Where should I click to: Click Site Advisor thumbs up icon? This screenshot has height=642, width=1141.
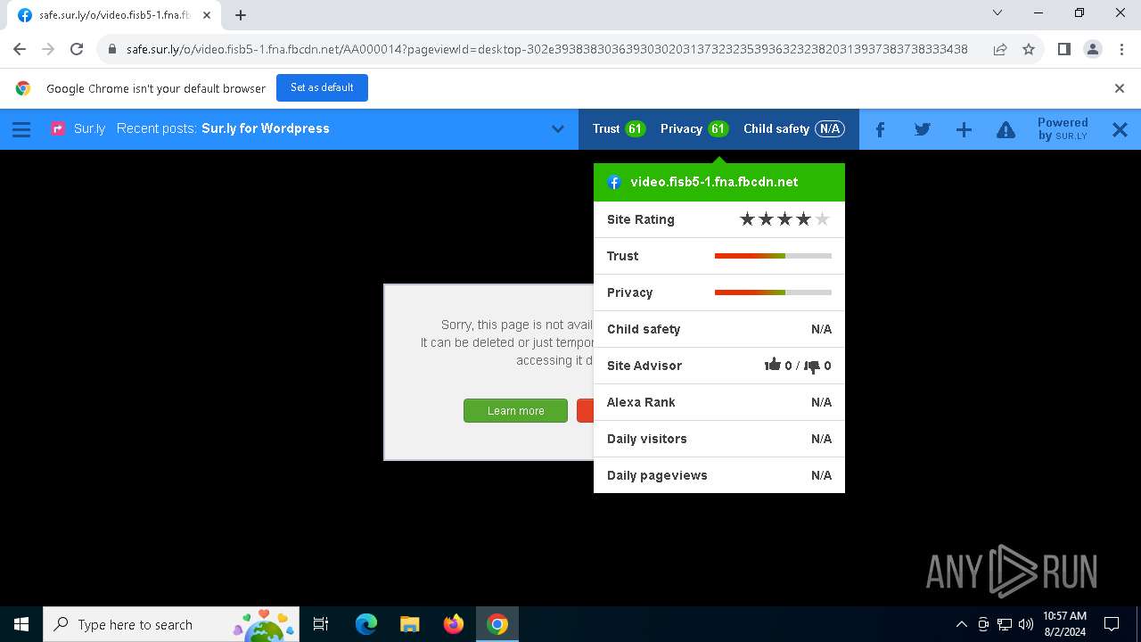click(772, 365)
